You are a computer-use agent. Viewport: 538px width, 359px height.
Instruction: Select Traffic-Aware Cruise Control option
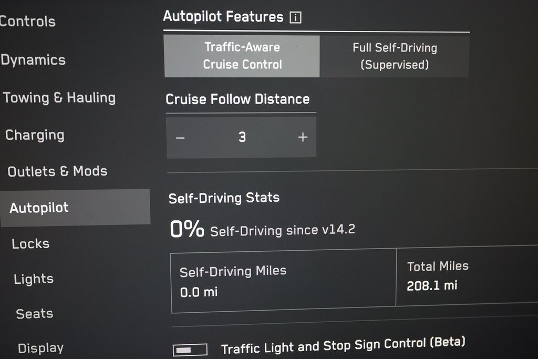[242, 56]
